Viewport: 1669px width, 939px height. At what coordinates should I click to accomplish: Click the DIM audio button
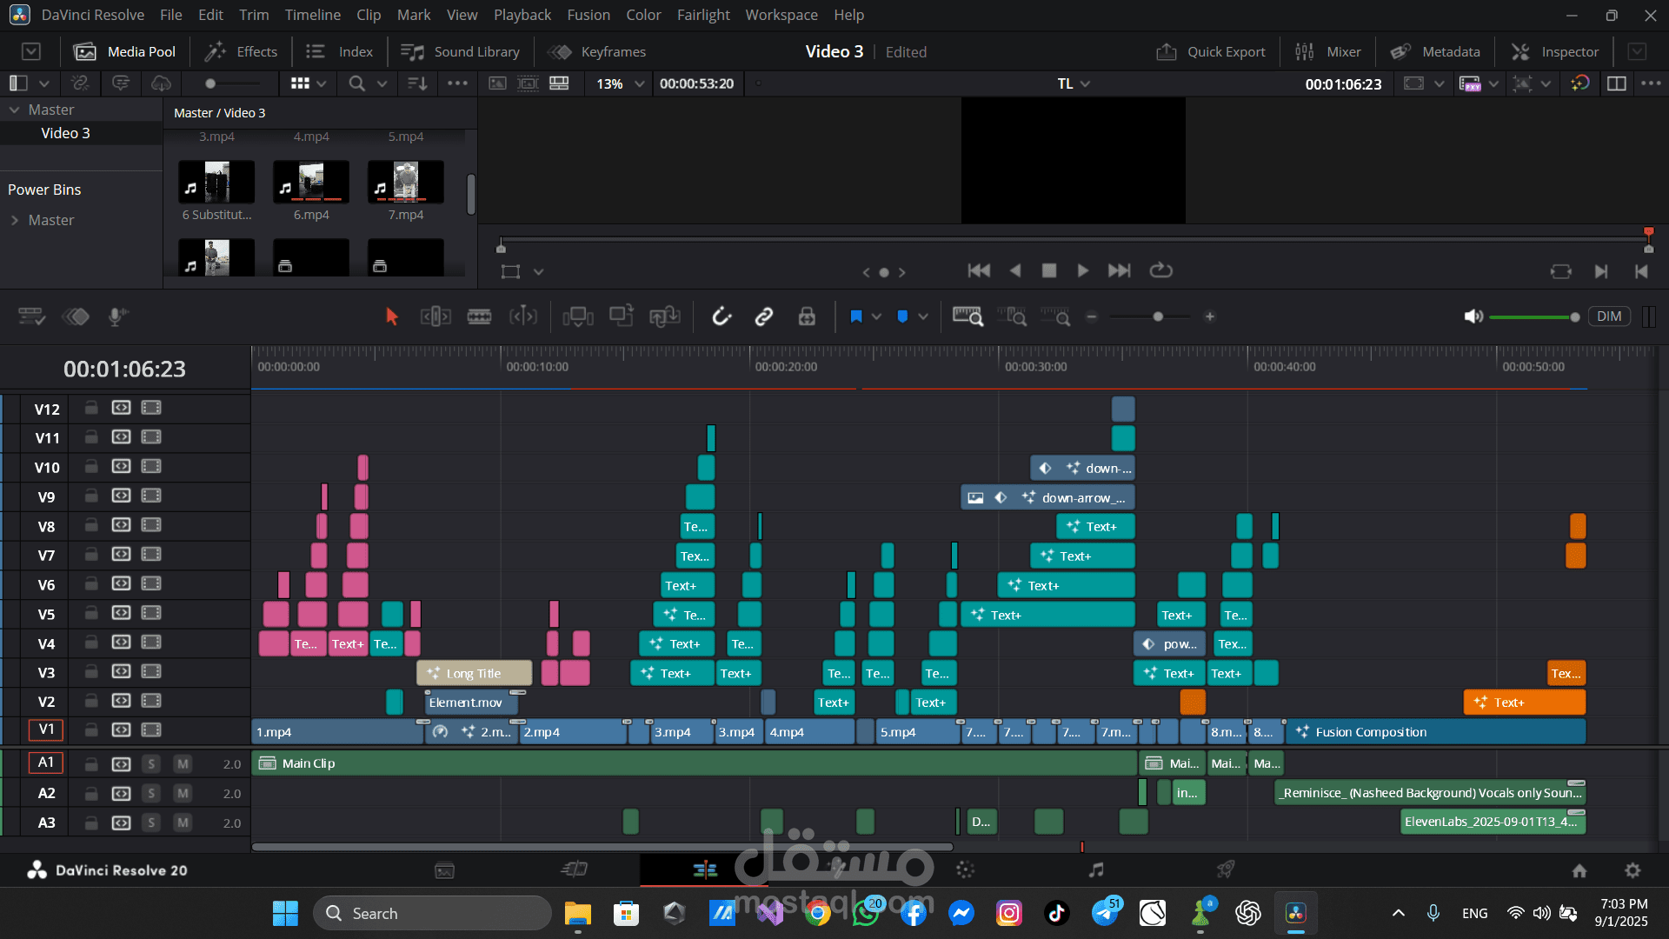click(1609, 316)
